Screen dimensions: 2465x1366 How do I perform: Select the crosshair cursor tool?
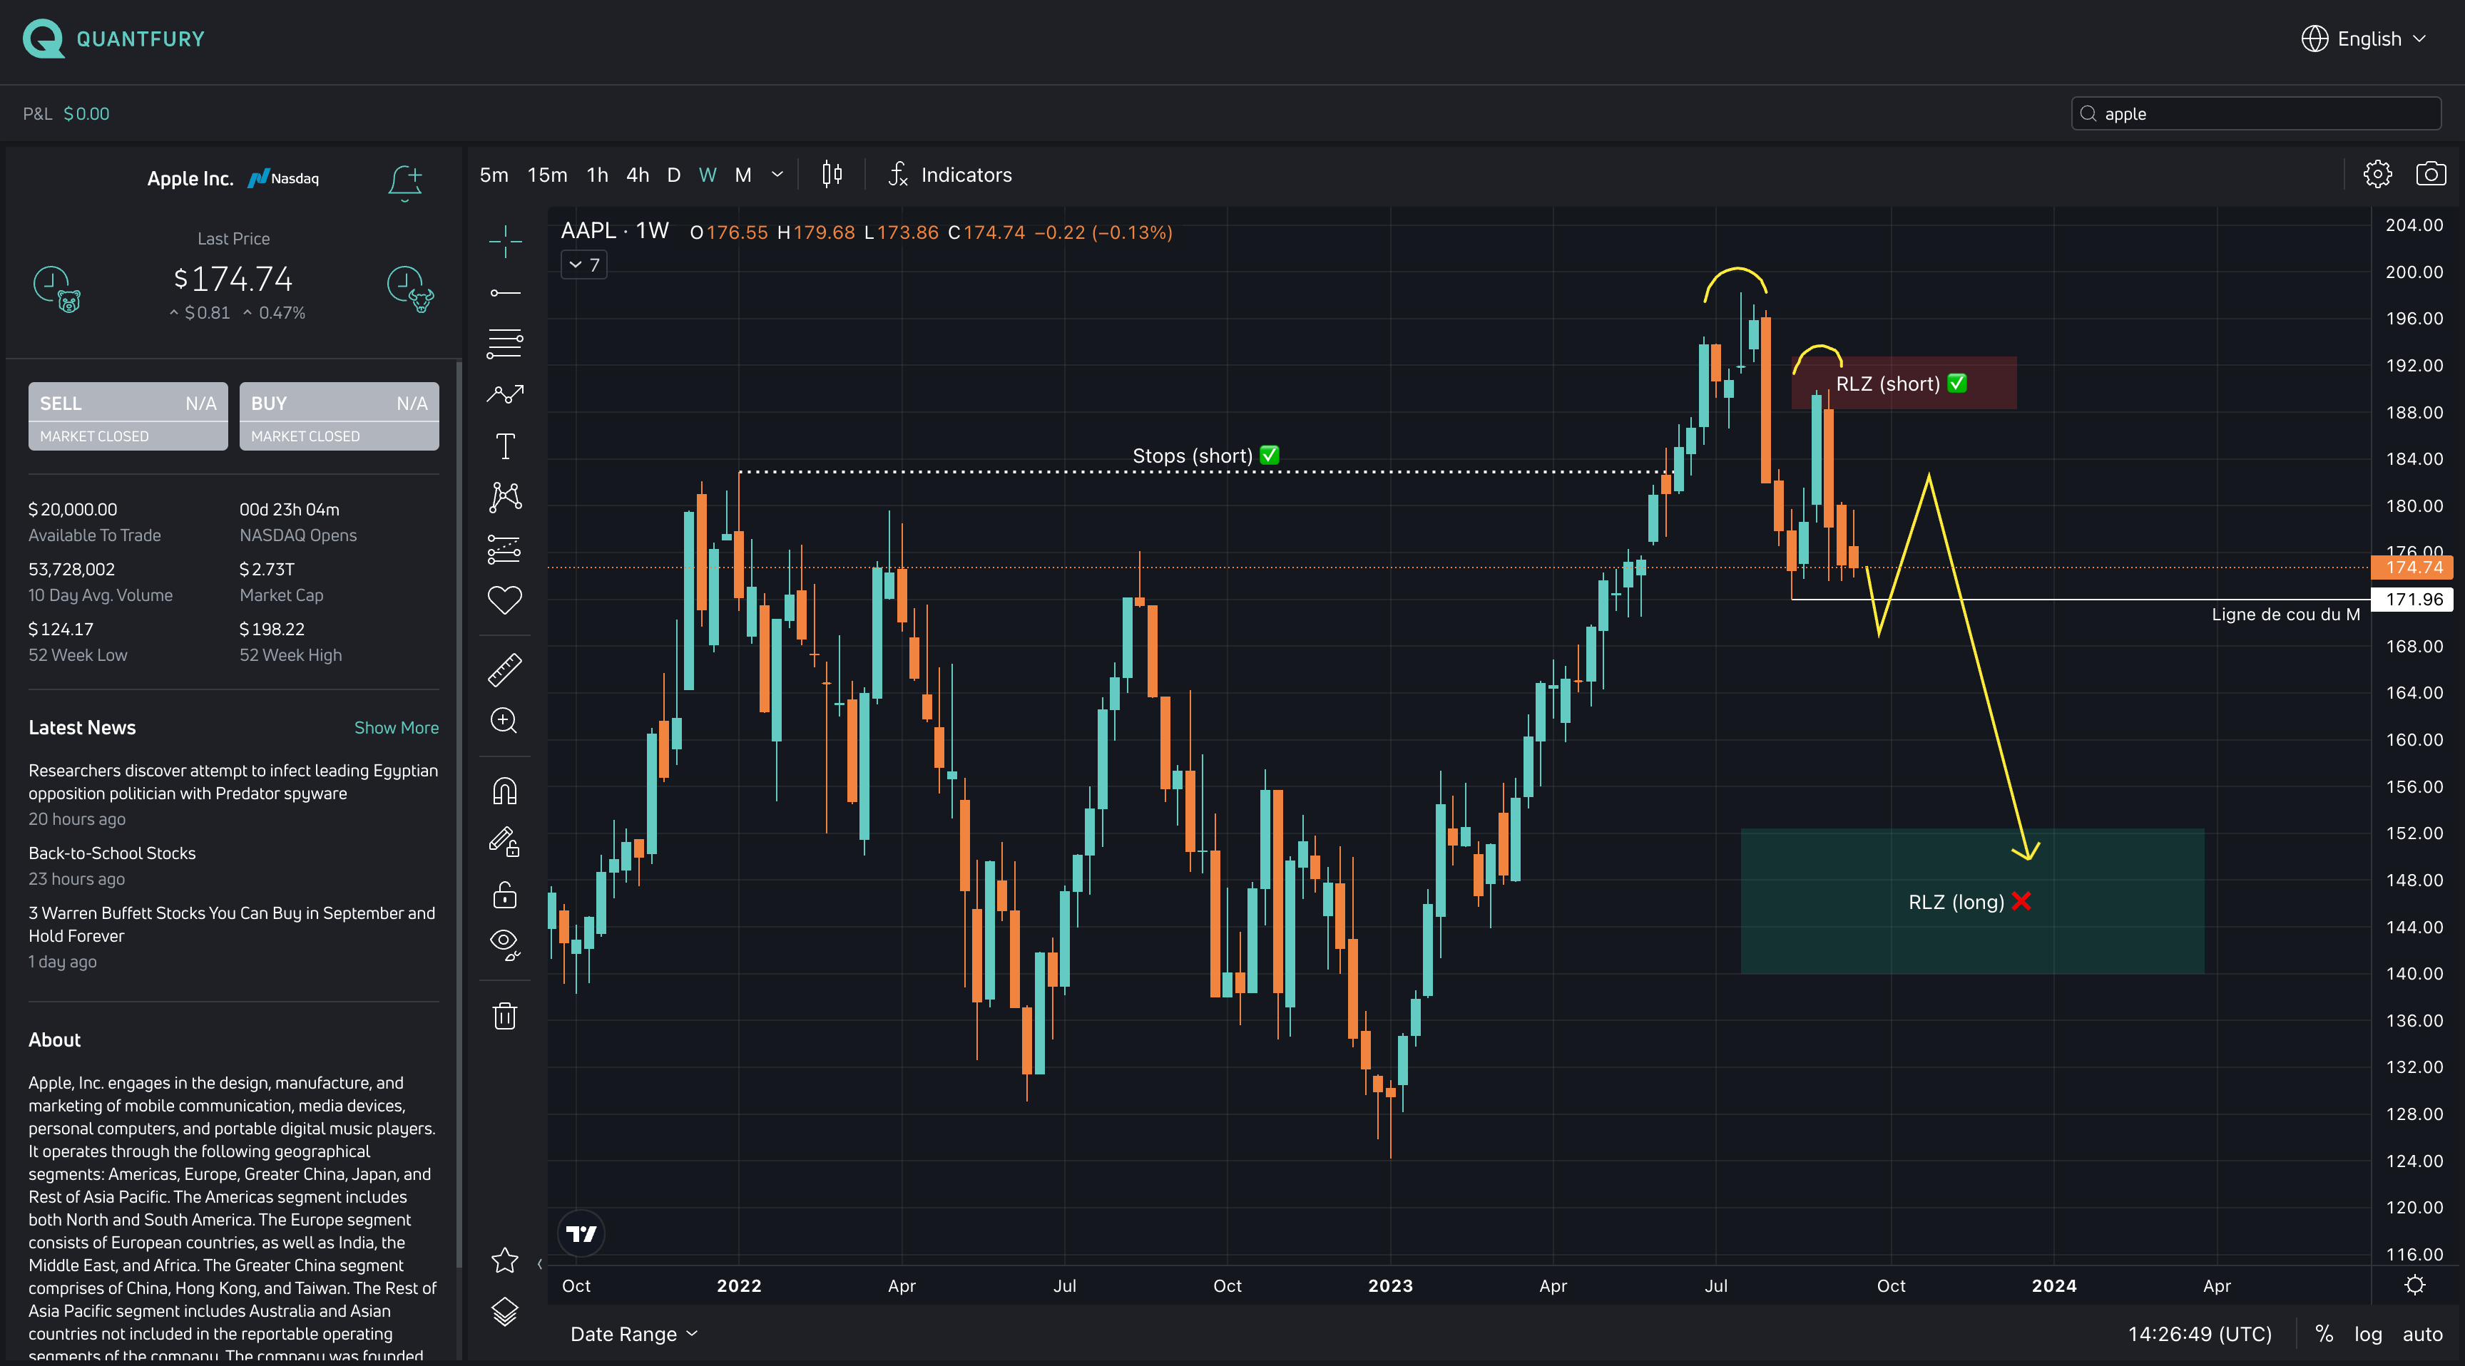coord(504,241)
